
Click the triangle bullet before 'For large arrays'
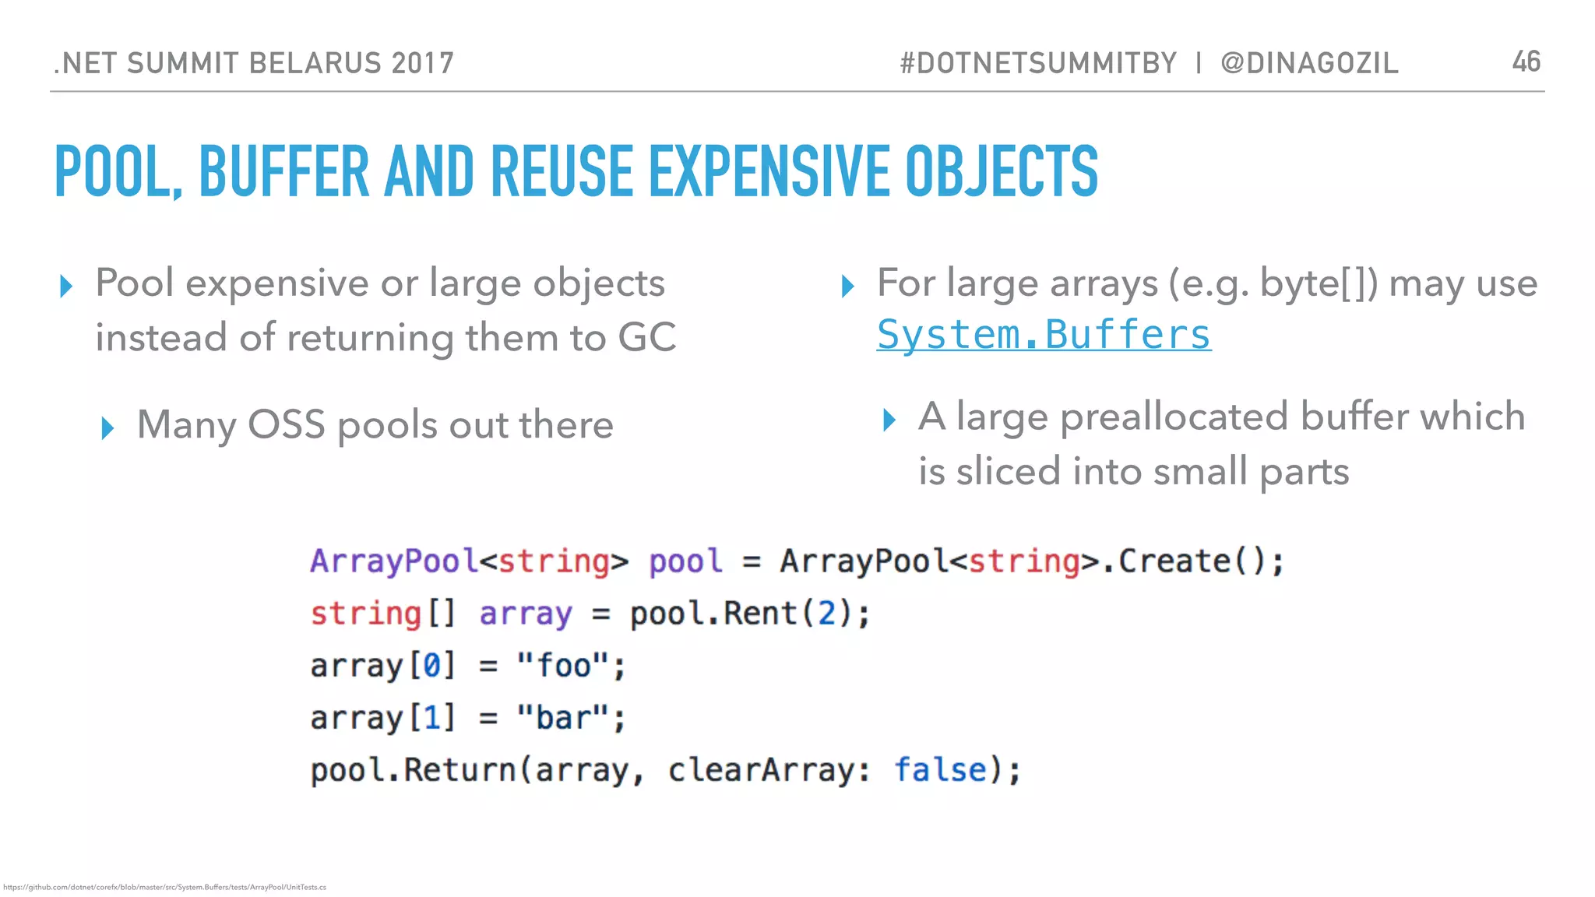(x=848, y=287)
